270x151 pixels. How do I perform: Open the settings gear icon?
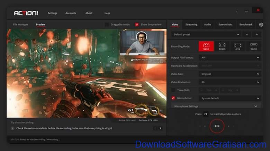pyautogui.click(x=261, y=25)
